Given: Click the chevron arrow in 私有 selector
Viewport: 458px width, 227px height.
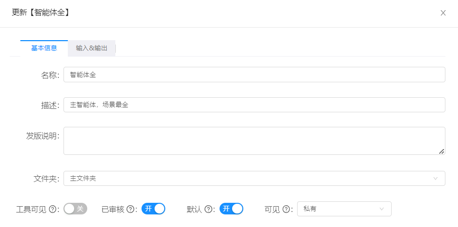Looking at the screenshot, I should pyautogui.click(x=381, y=209).
